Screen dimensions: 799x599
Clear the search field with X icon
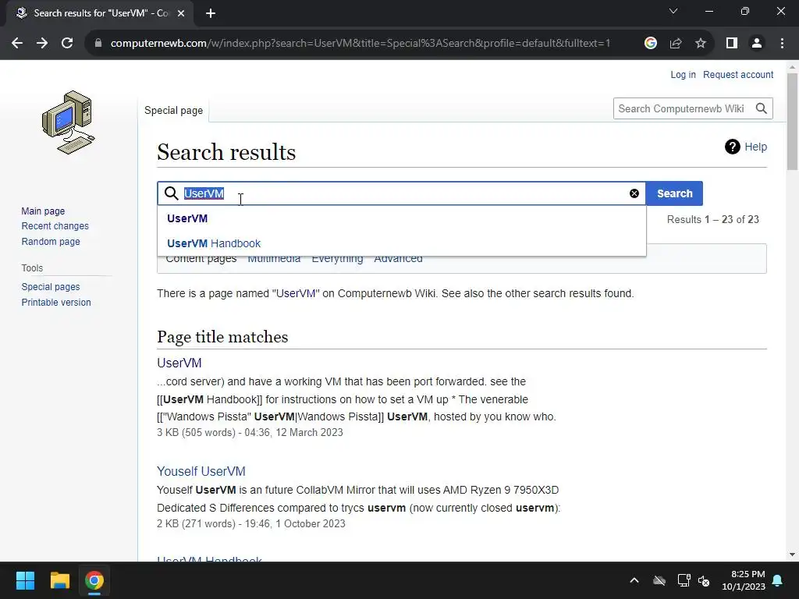(634, 193)
